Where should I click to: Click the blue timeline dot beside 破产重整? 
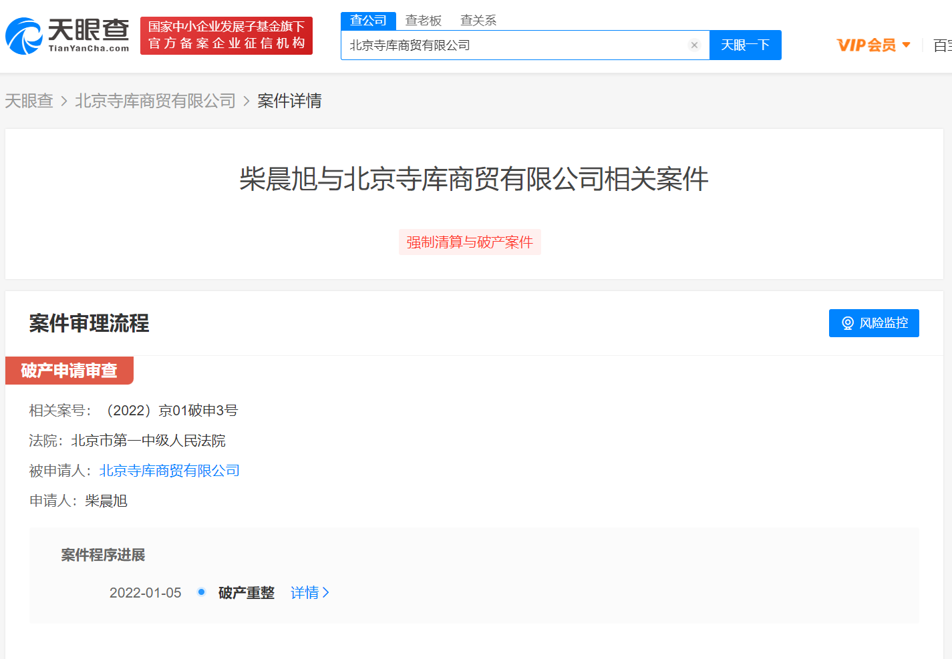[201, 592]
